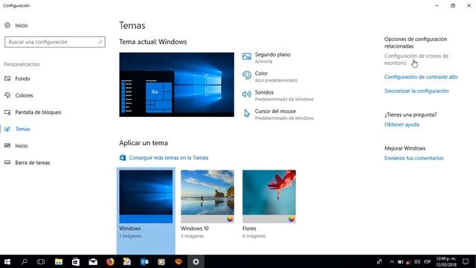Click the color wheel on Flores theme
The height and width of the screenshot is (268, 476).
point(292,219)
